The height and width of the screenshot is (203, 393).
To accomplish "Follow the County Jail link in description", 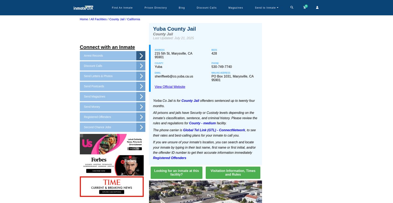I will (190, 101).
